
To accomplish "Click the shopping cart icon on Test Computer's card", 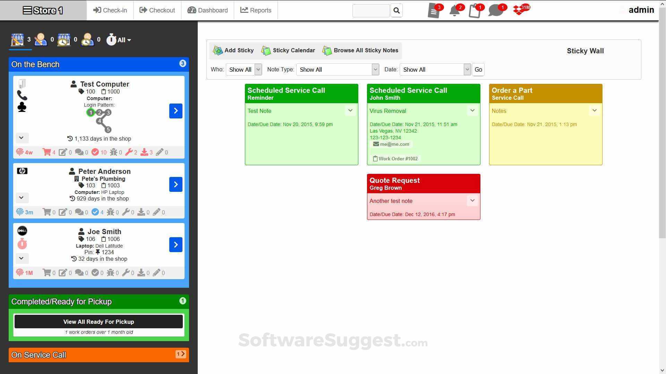I will click(x=47, y=152).
